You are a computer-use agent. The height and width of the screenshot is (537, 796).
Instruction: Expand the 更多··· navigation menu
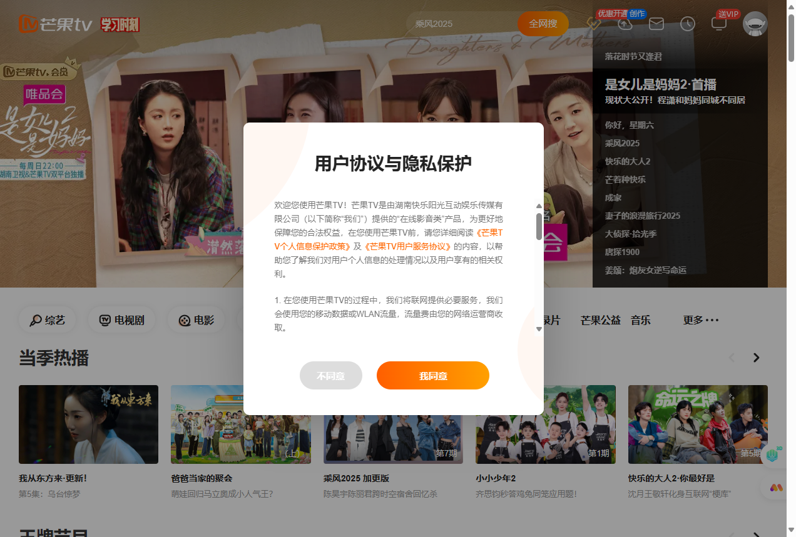pyautogui.click(x=700, y=319)
